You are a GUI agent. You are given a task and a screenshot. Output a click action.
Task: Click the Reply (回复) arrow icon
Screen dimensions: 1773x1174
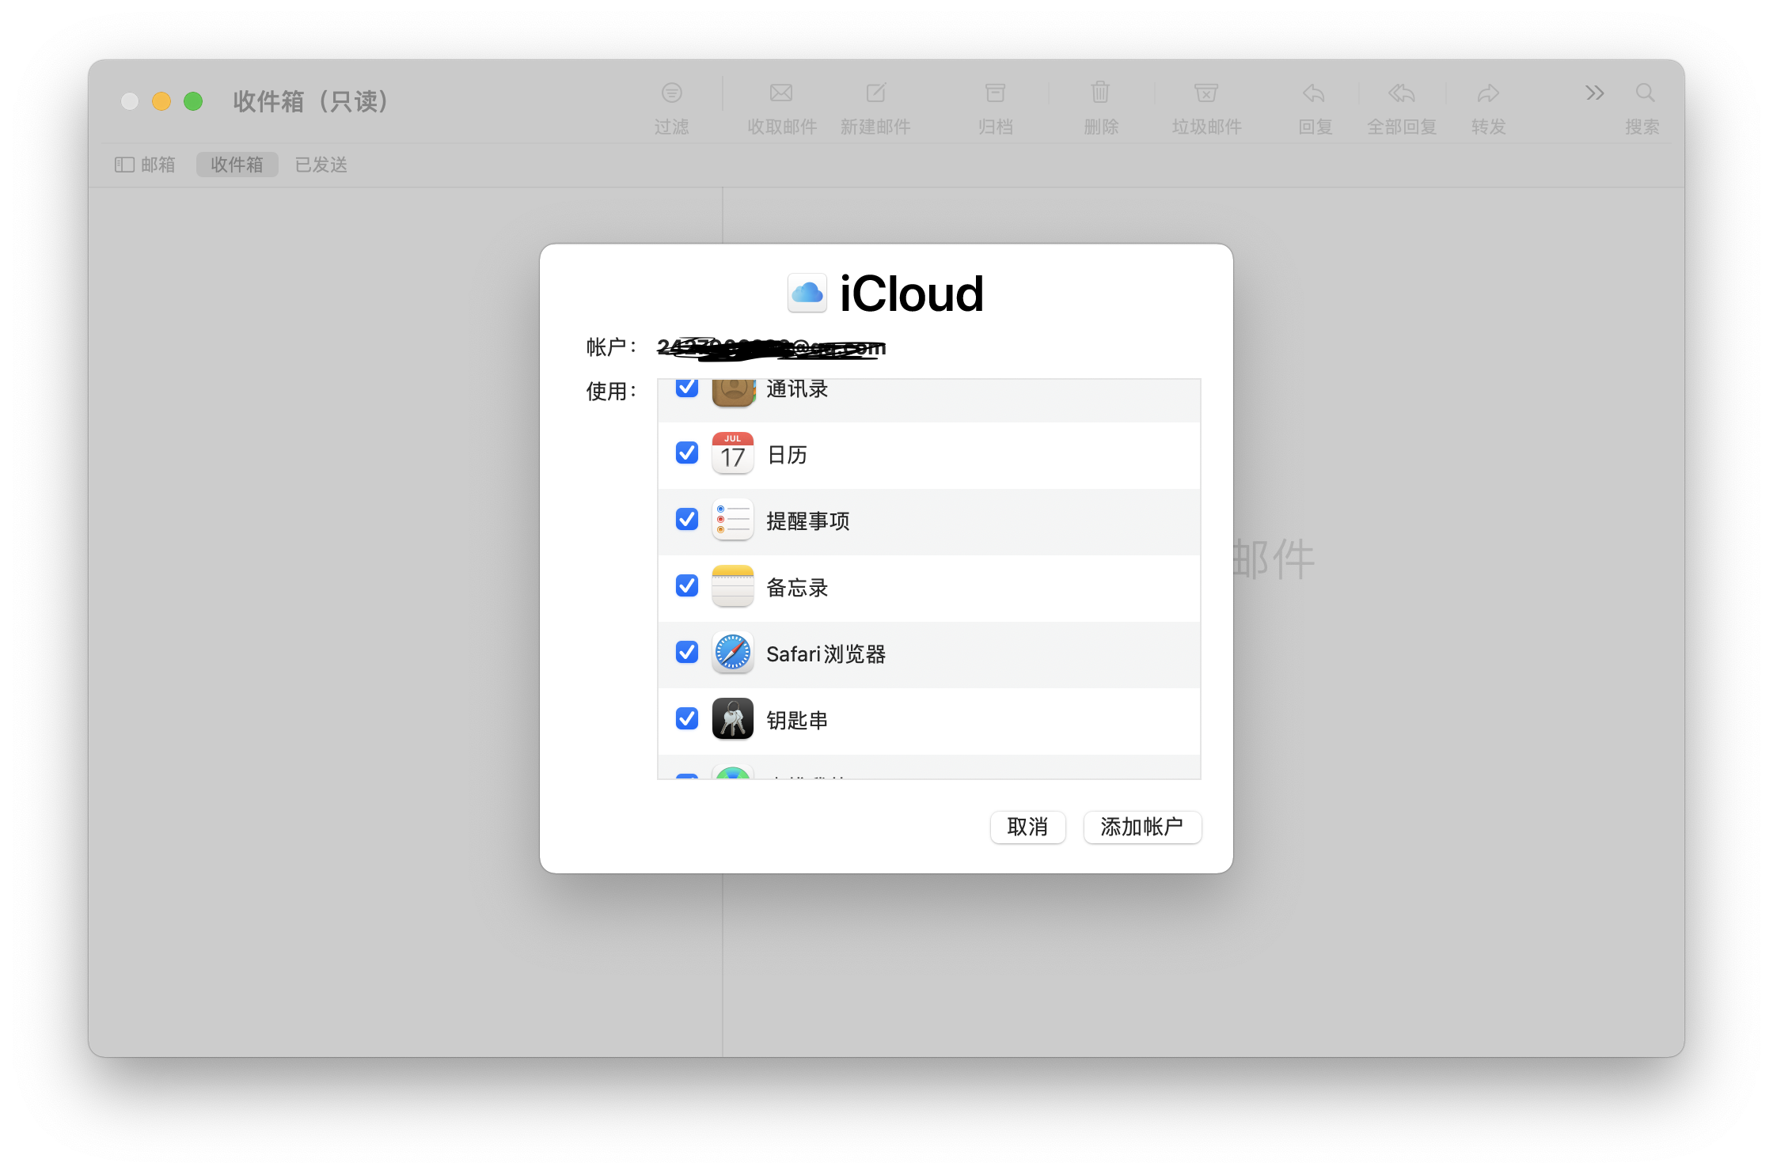1314,93
